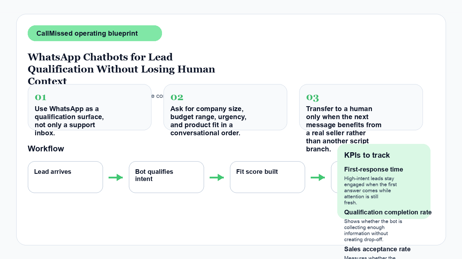
Task: Click the 'Fit score built' workflow box
Action: point(267,177)
